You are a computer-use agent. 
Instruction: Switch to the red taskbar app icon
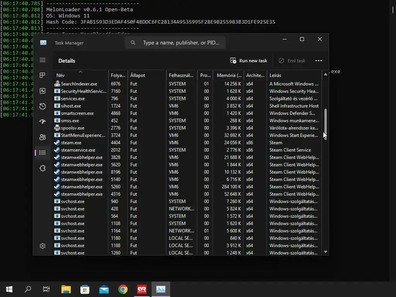[x=142, y=289]
